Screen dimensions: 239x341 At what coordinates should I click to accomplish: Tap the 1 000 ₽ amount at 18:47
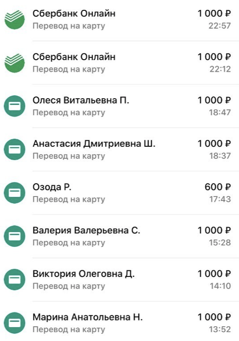tap(214, 100)
